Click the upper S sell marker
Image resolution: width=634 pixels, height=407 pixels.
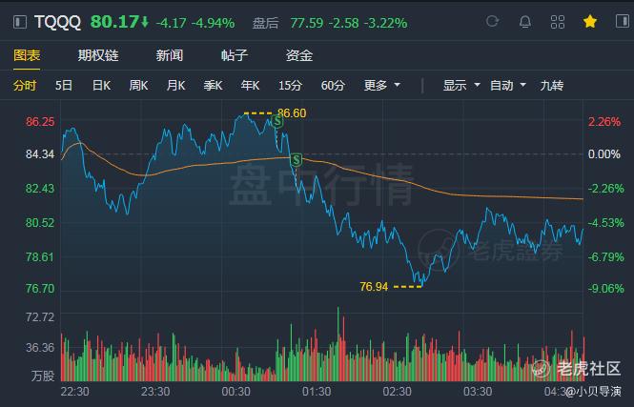277,121
